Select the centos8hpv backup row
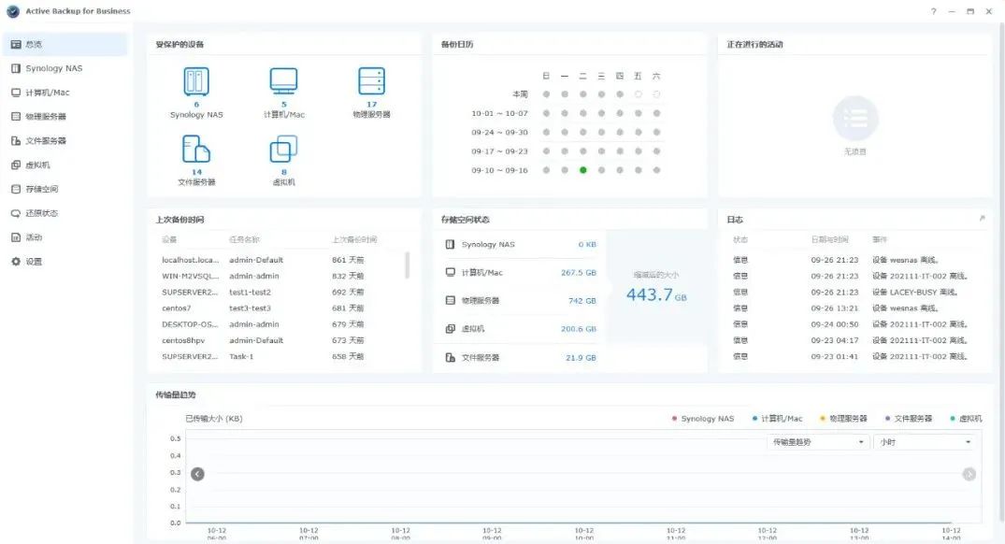This screenshot has height=544, width=1005. coord(279,340)
